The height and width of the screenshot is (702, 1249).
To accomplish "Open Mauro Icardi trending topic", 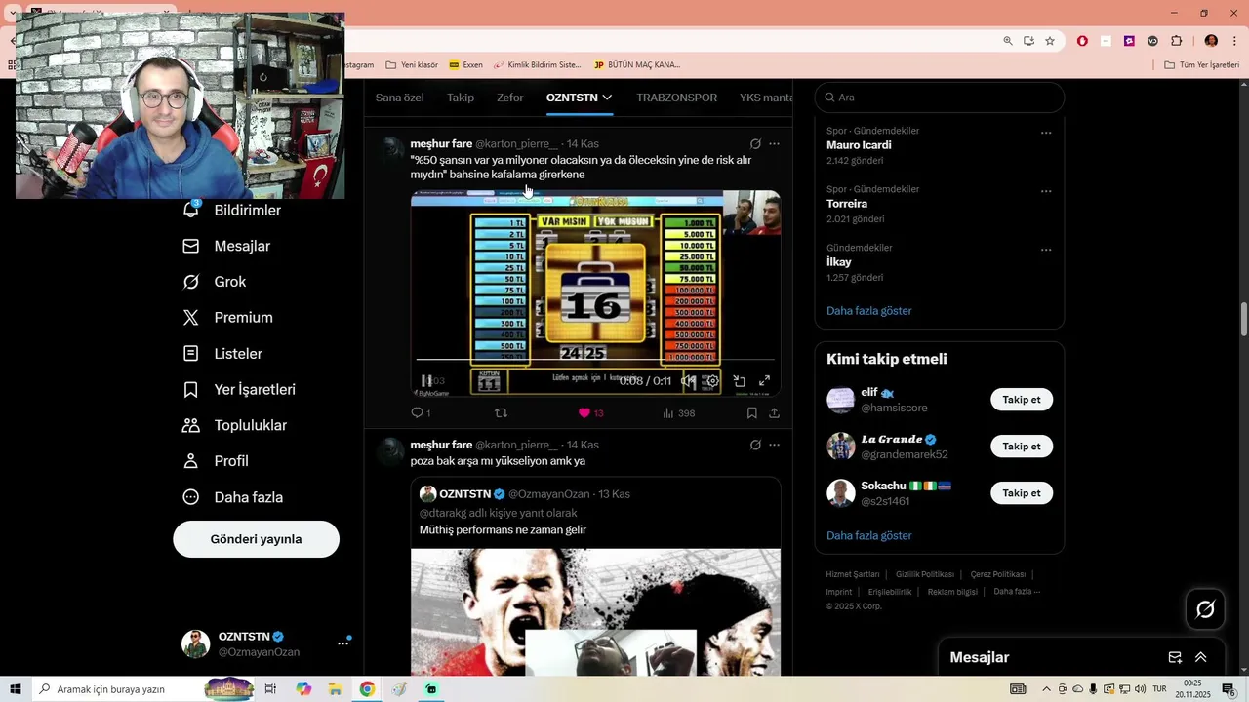I will coord(859,145).
